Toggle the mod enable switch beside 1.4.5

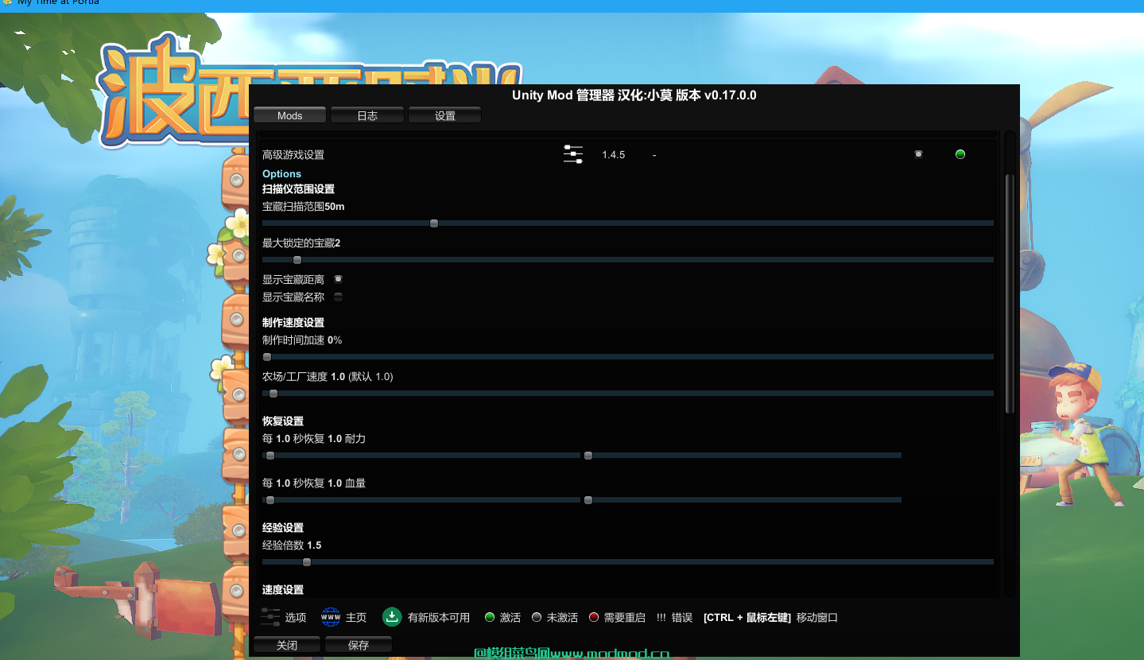(x=918, y=154)
